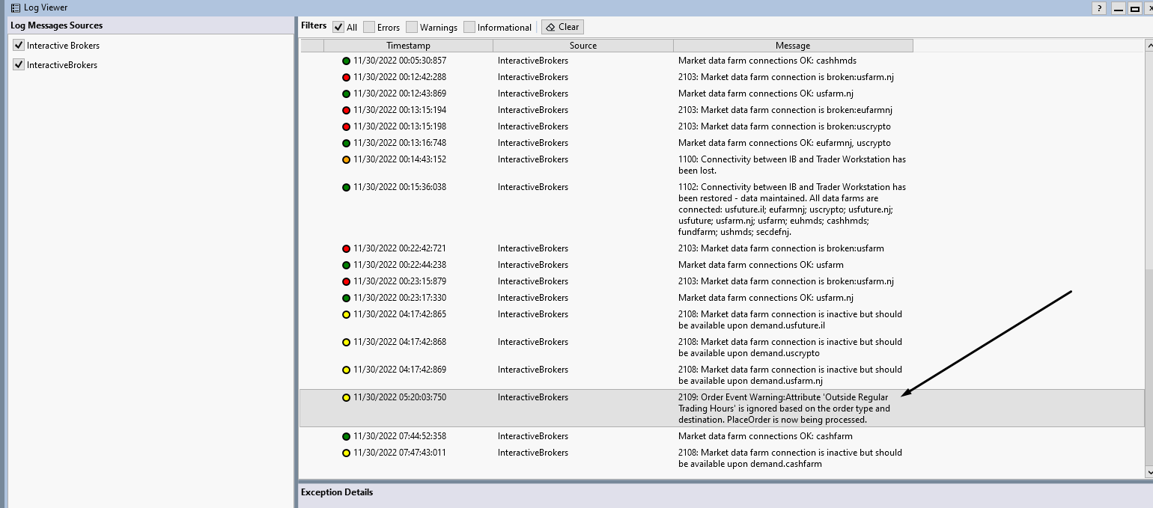The width and height of the screenshot is (1153, 508).
Task: Toggle the All filter checkbox
Action: (x=338, y=27)
